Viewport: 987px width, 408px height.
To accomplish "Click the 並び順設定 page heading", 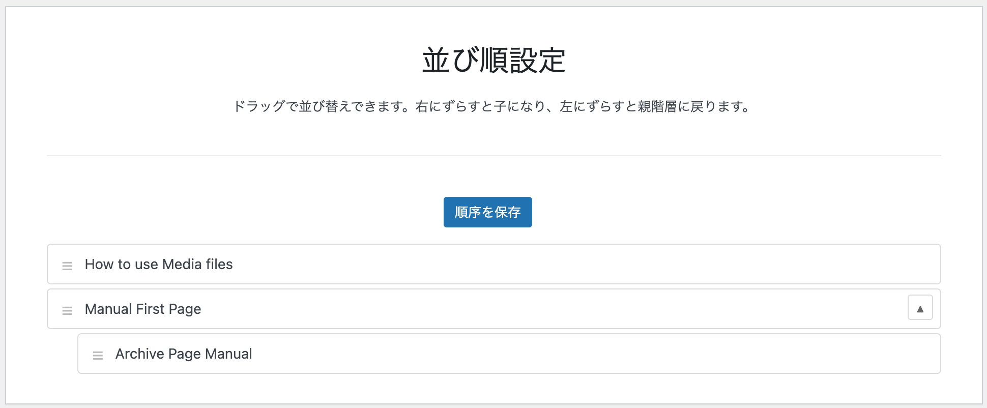I will pyautogui.click(x=493, y=61).
